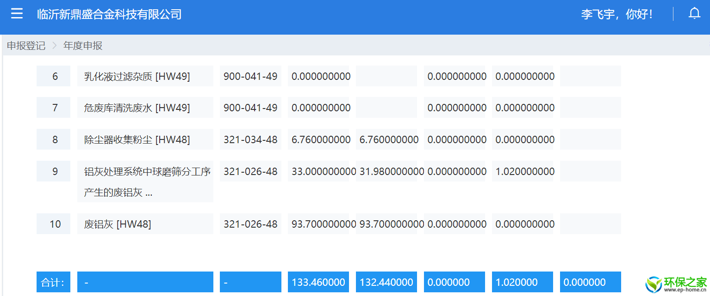Click the 合计 total row label
Image resolution: width=710 pixels, height=296 pixels.
[x=54, y=282]
